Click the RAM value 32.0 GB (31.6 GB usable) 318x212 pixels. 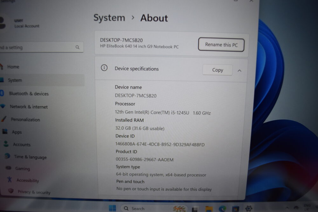tap(140, 128)
